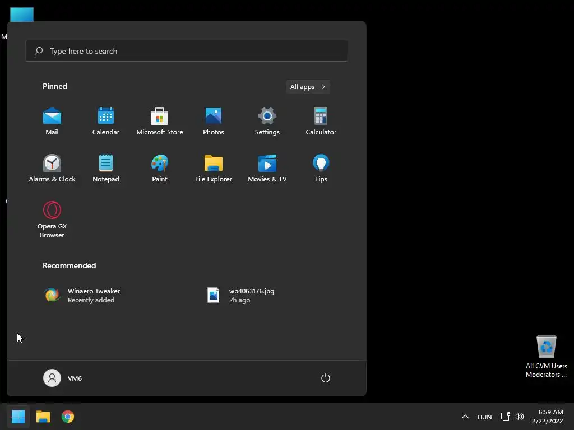Show All apps list
The image size is (574, 430).
point(308,87)
